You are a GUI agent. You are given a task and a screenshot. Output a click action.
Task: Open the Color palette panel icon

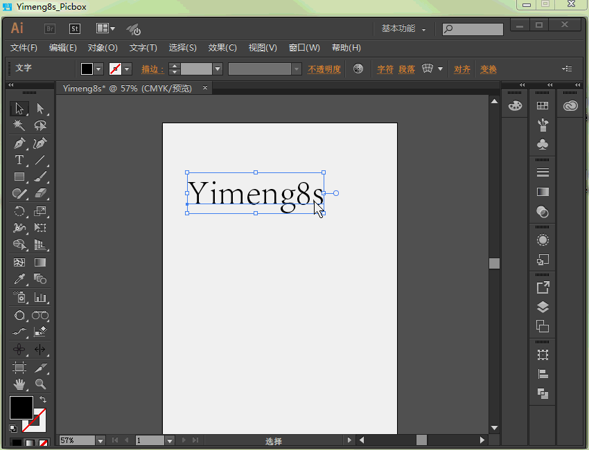[x=515, y=105]
